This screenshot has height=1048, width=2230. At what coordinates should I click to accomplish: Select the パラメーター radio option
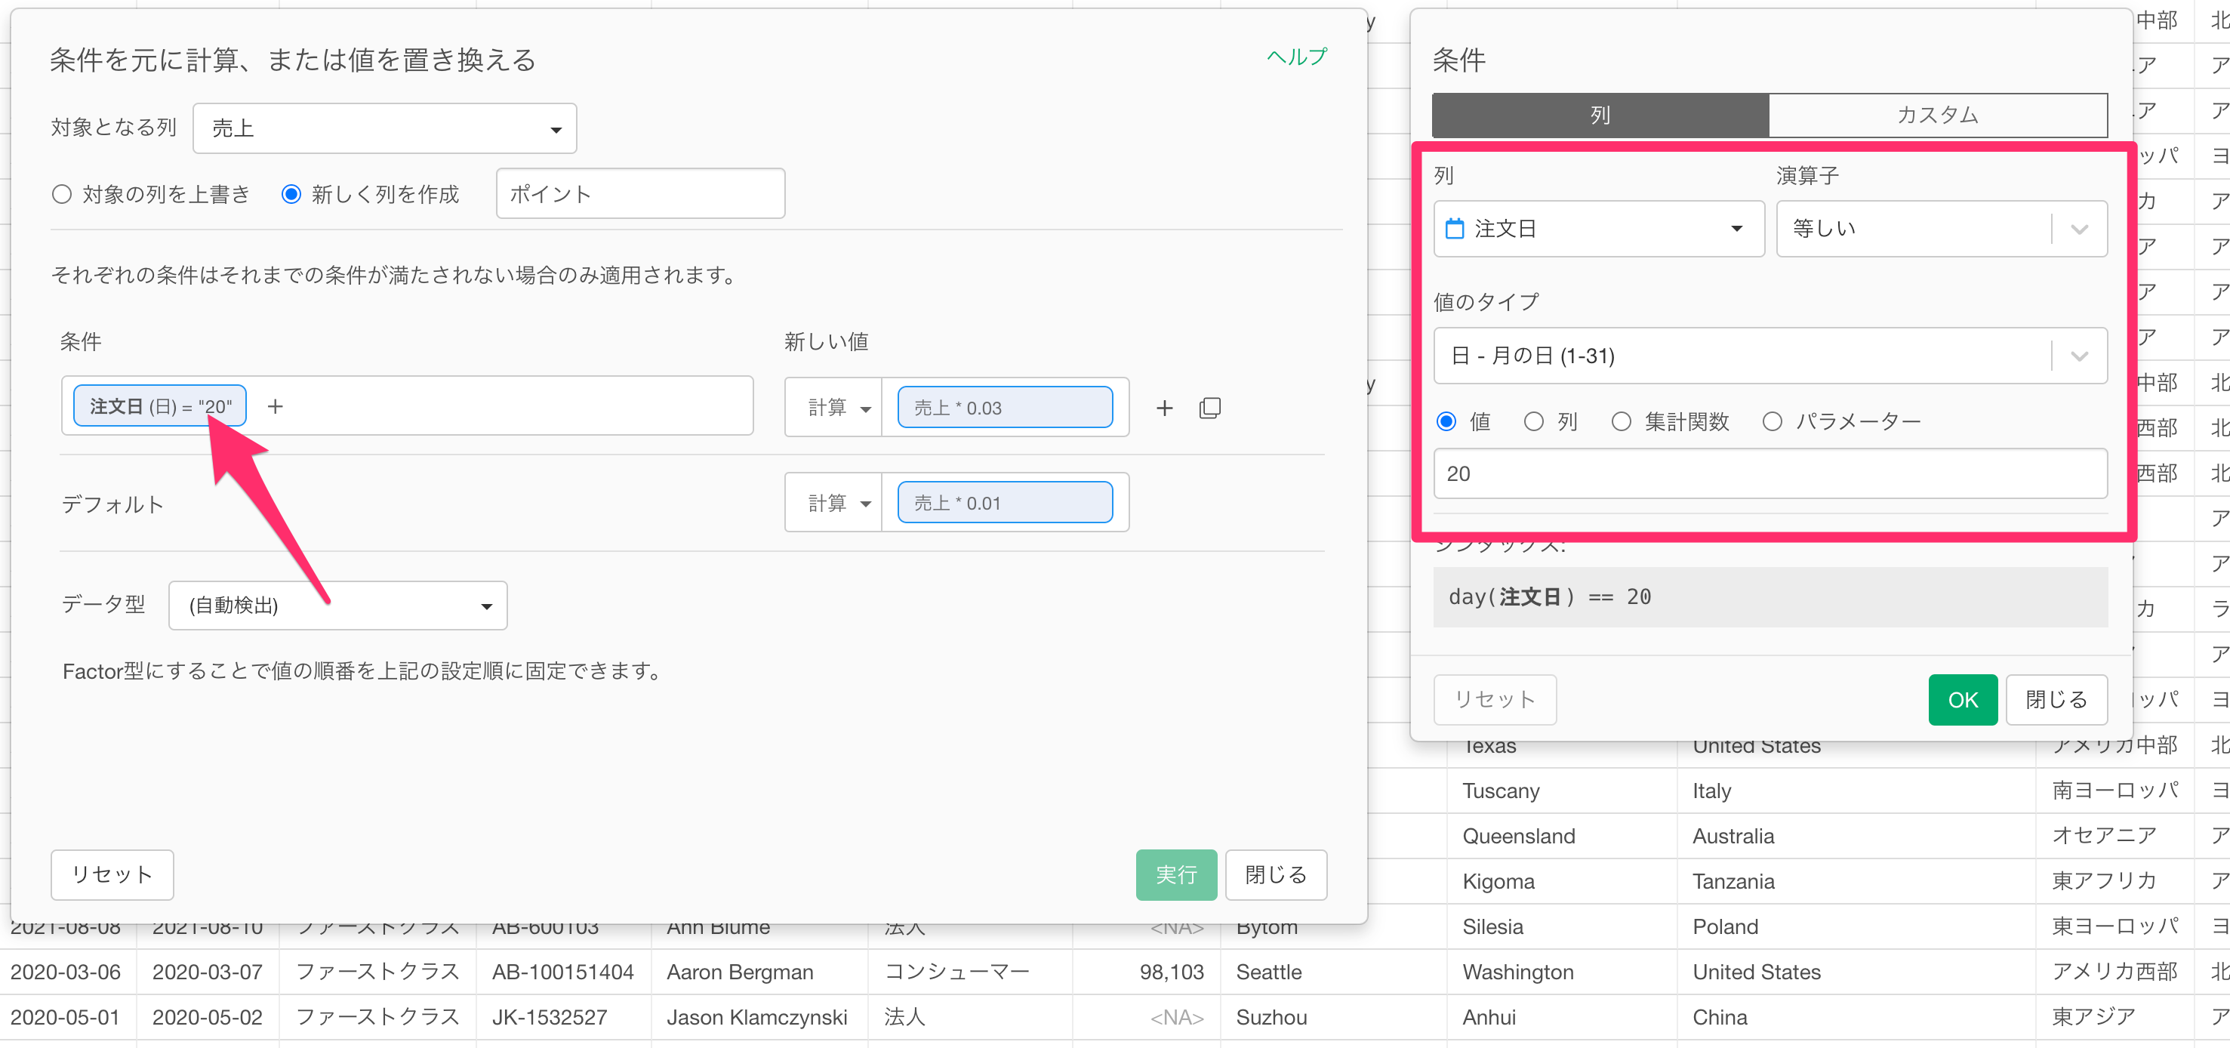1772,422
